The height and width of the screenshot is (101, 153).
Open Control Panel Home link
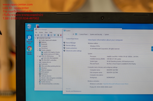[x=72, y=39]
